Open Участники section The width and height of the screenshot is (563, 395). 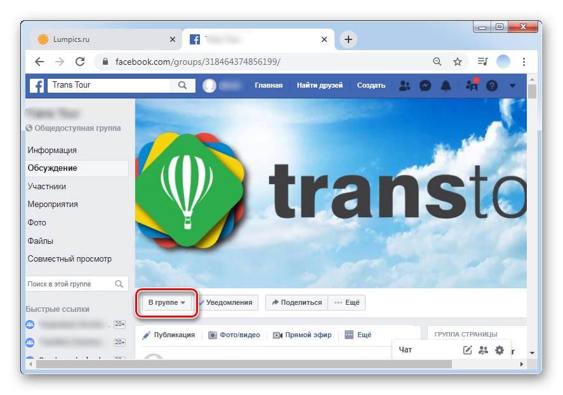coord(47,186)
